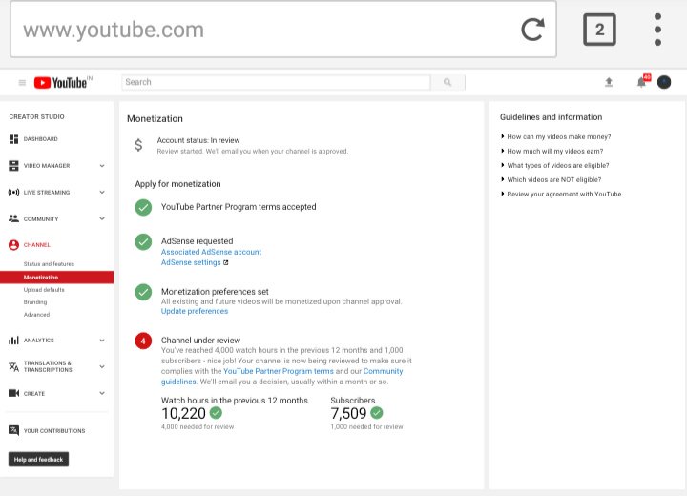Click the dollar sign account status icon

[138, 145]
